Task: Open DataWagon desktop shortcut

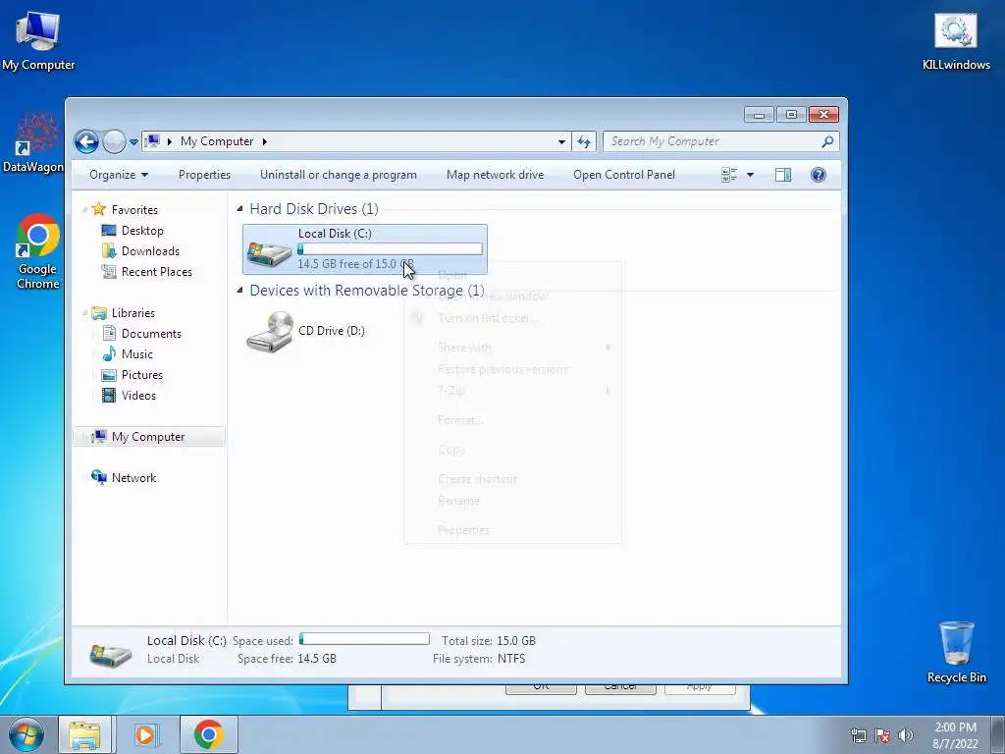Action: coord(33,142)
